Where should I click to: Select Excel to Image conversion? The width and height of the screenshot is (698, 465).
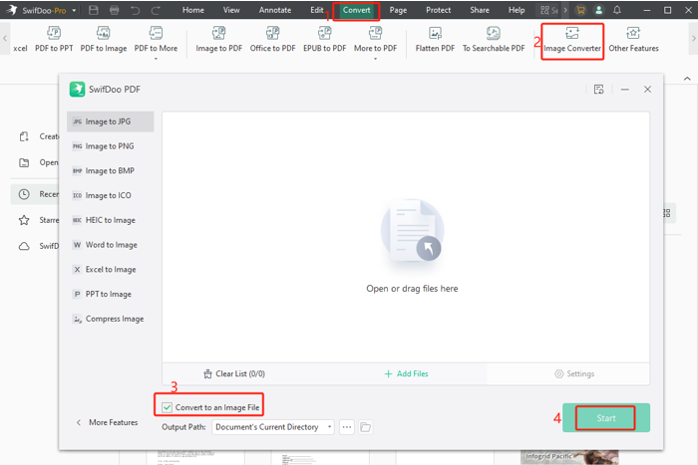(110, 270)
